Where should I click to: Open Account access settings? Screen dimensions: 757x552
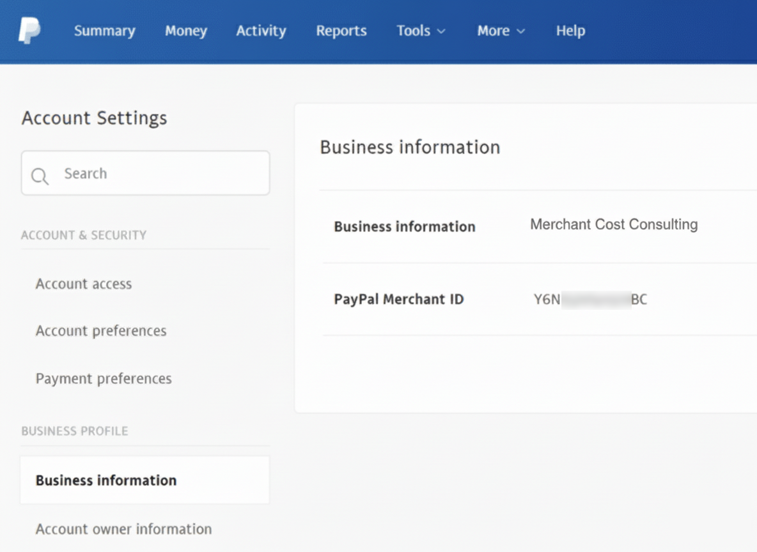(83, 284)
